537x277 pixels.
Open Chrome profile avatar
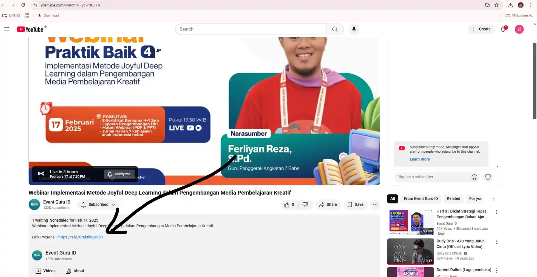tap(521, 5)
